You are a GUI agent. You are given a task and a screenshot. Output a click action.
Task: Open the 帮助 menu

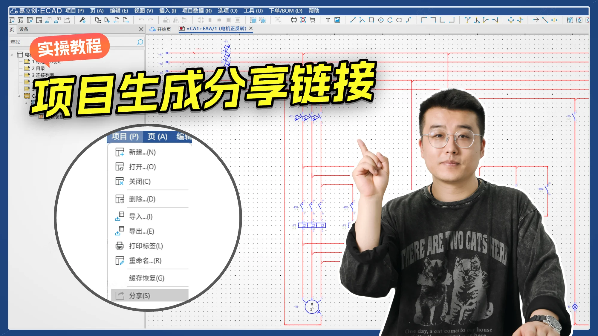click(x=314, y=11)
